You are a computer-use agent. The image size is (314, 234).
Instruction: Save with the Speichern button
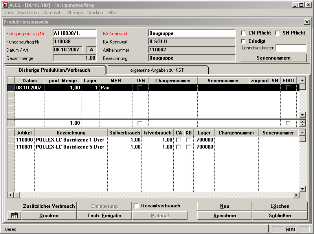224,216
